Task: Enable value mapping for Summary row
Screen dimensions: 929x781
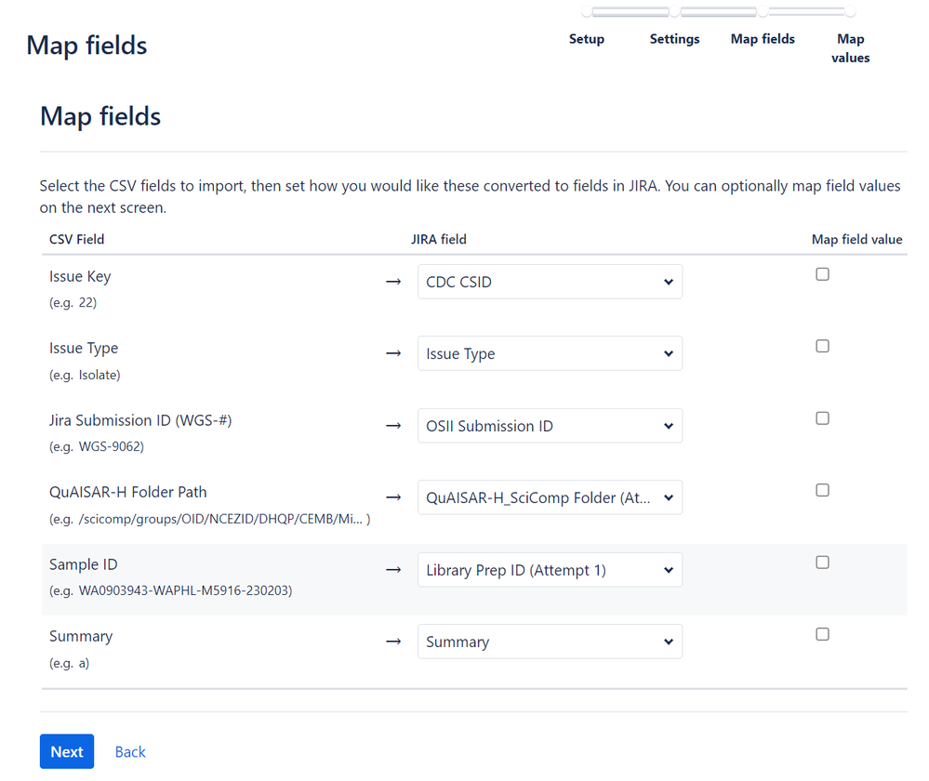Action: coord(822,633)
